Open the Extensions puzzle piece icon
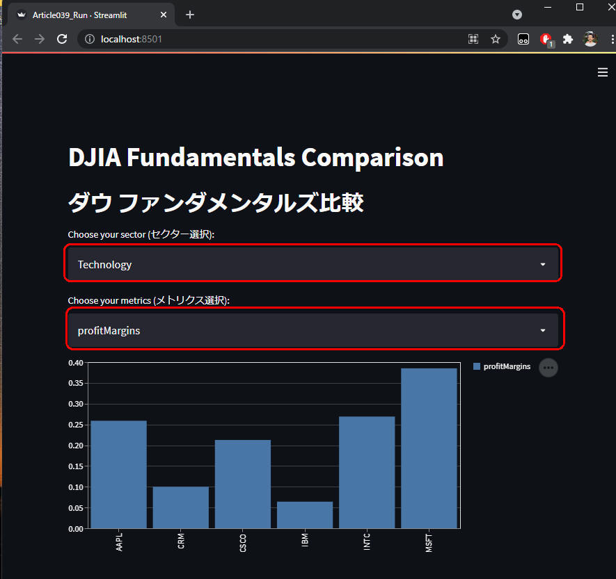The height and width of the screenshot is (579, 616). (568, 39)
